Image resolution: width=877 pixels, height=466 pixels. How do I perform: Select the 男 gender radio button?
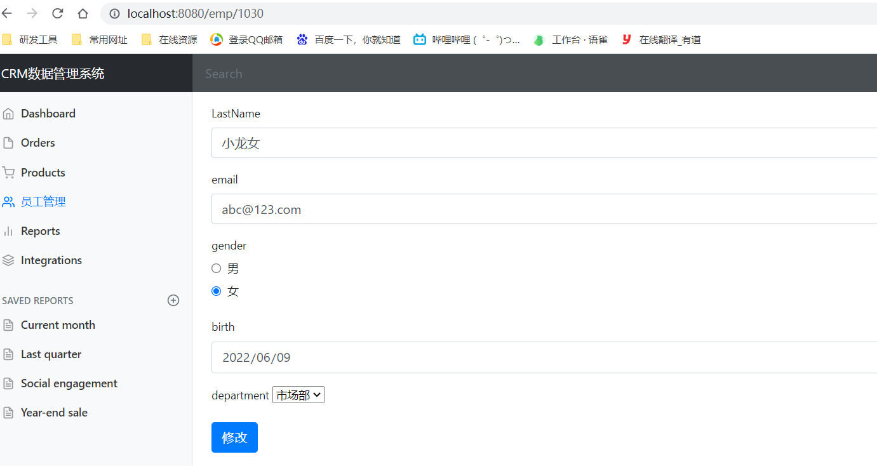[216, 268]
